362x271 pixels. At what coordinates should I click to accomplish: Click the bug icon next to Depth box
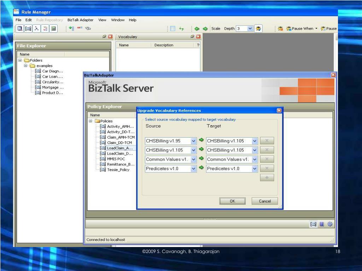point(258,29)
